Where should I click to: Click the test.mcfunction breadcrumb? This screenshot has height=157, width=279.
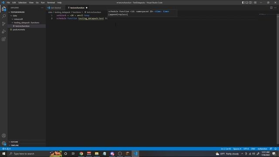93,12
